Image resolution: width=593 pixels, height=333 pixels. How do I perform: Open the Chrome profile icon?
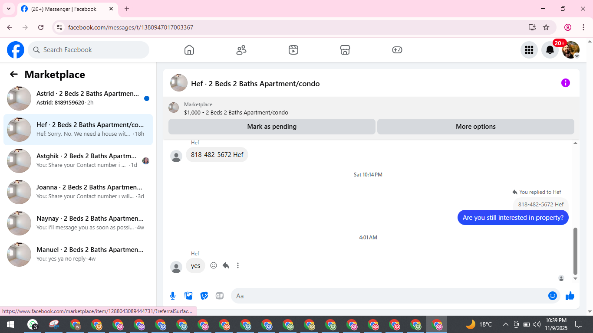(568, 27)
